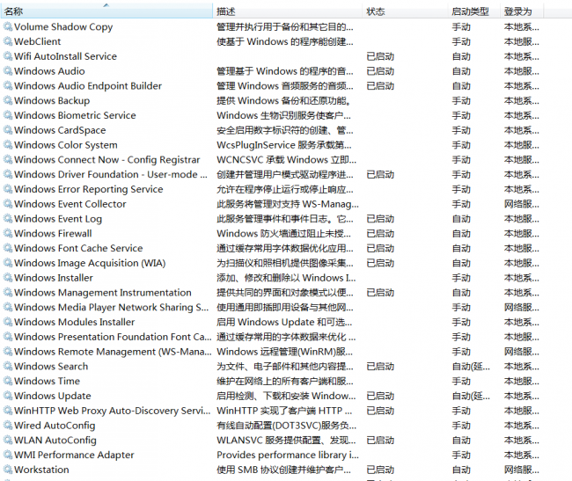Select the Windows Time service name
Viewport: 572px width, 481px height.
[47, 381]
